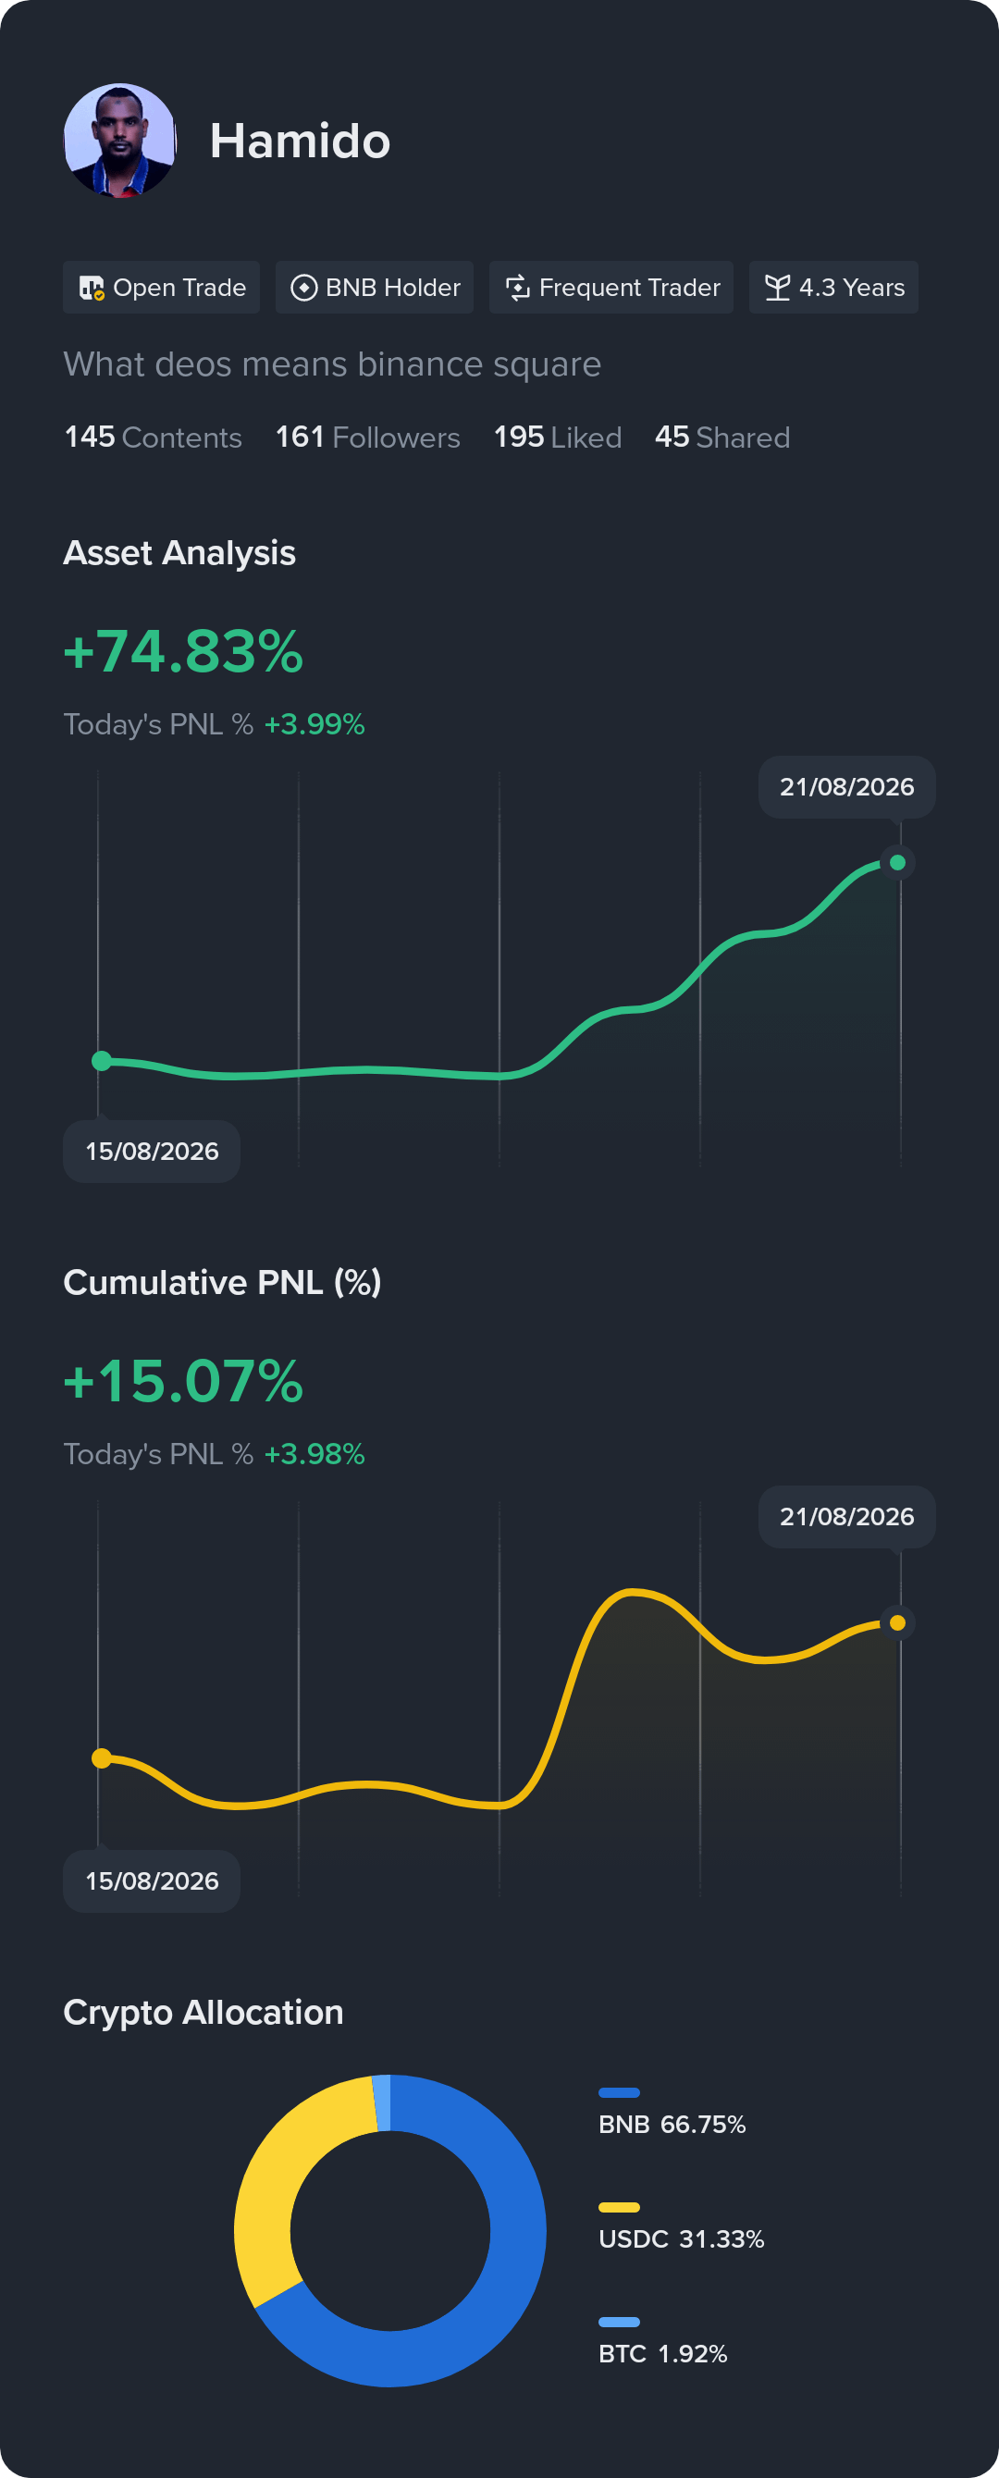Select the green end point on Asset chart

pos(897,863)
